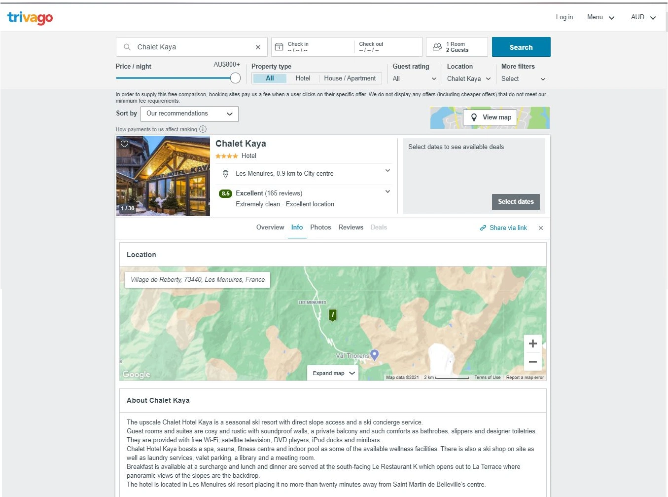Click the four-star rating icons
The image size is (668, 497).
tap(226, 156)
